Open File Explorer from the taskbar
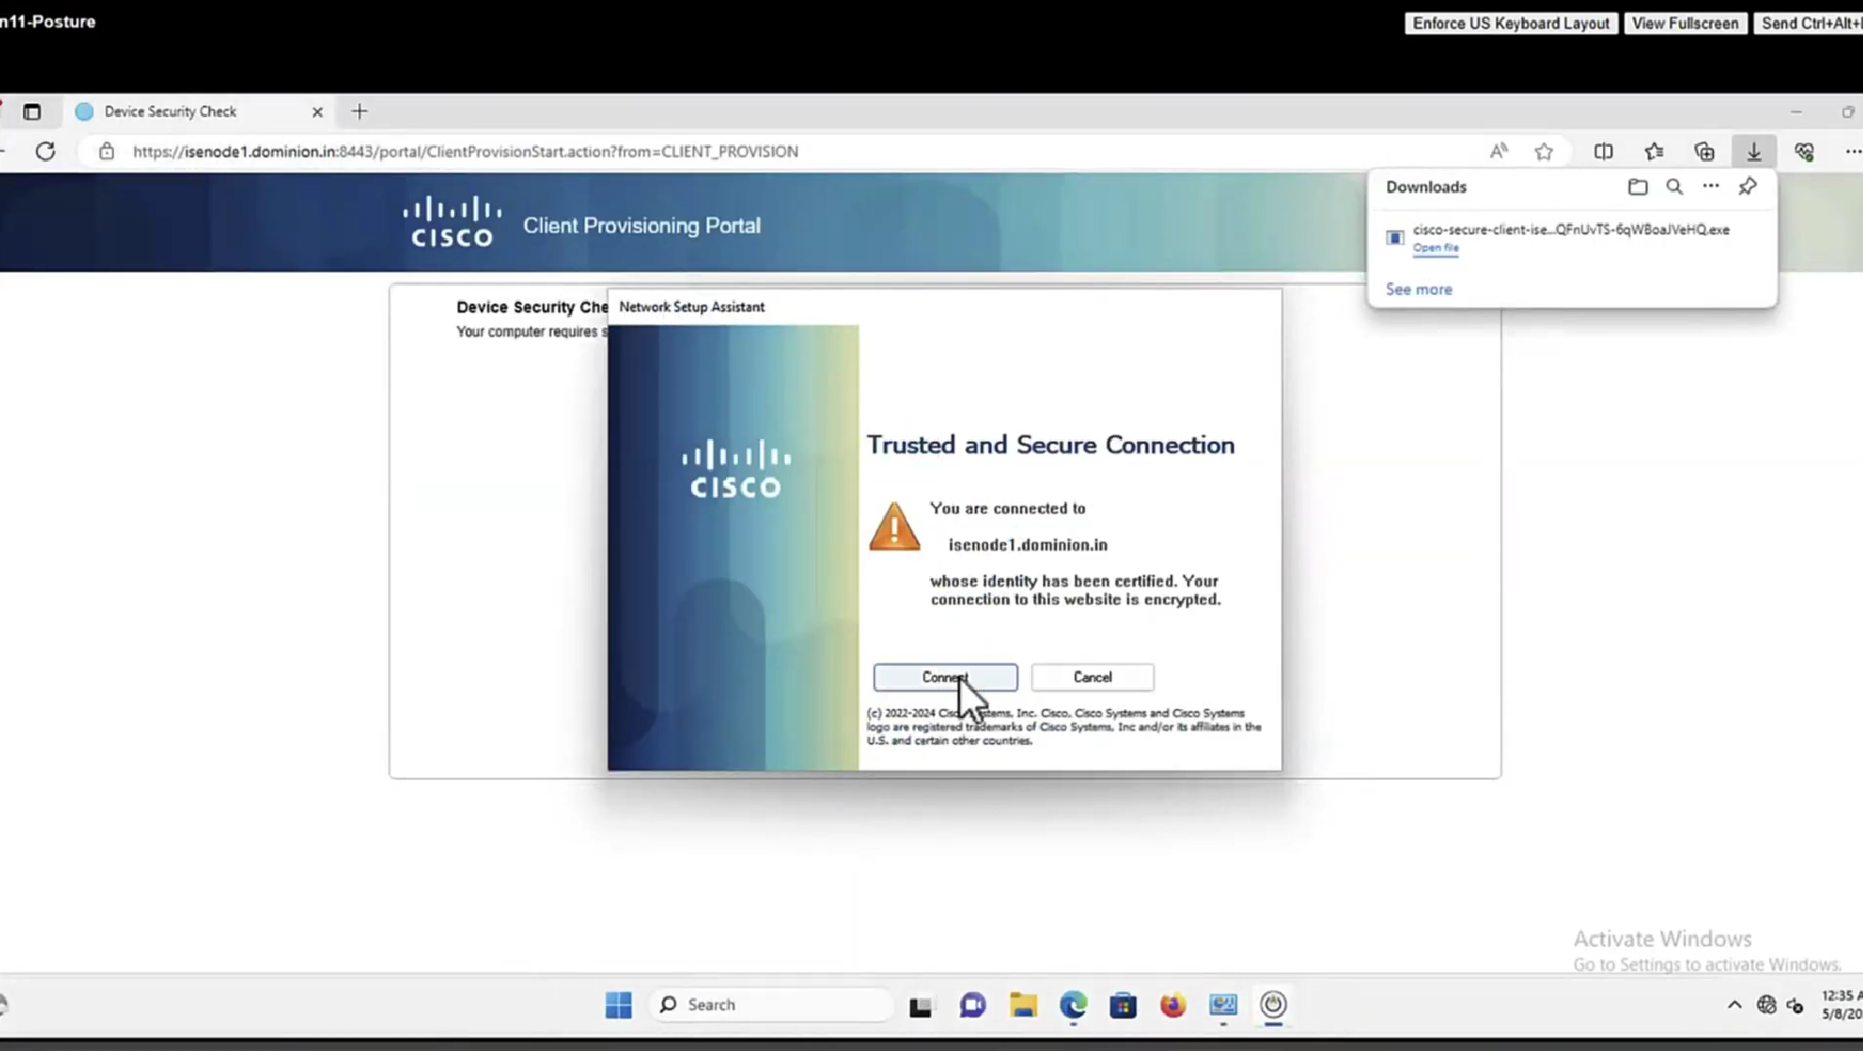The height and width of the screenshot is (1051, 1863). (x=1023, y=1005)
